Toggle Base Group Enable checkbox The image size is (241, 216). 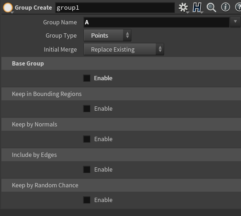point(87,78)
